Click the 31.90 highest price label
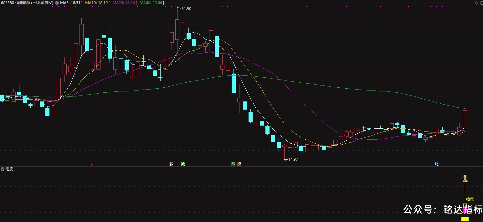The height and width of the screenshot is (222, 483). (x=186, y=9)
